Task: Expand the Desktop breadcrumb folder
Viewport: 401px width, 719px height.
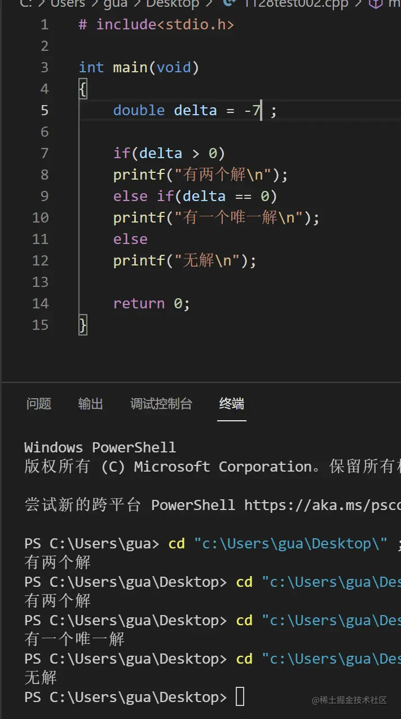Action: point(173,3)
